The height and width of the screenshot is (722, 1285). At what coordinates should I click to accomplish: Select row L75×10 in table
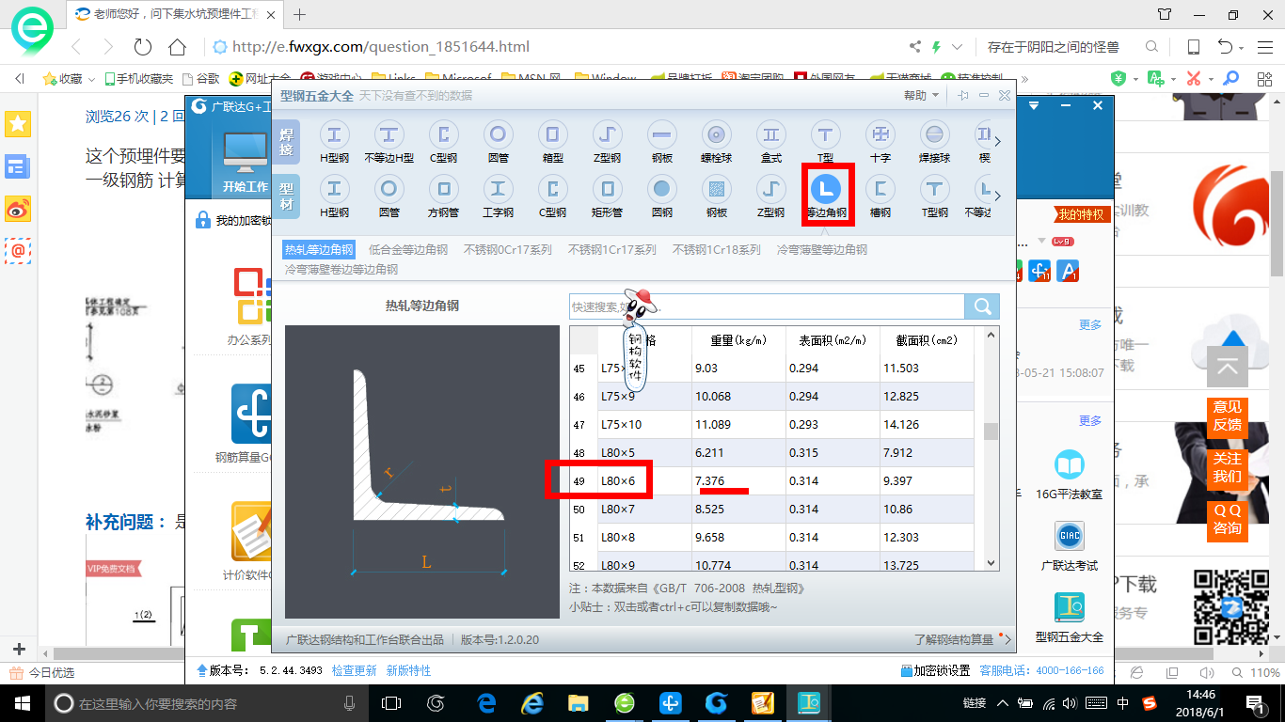(771, 424)
